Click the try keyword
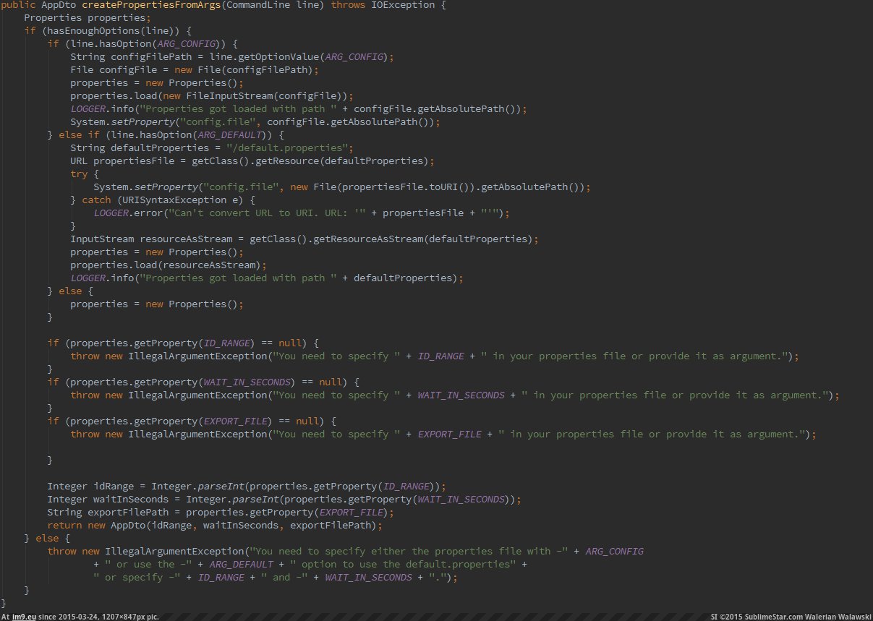873x621 pixels. (x=79, y=174)
